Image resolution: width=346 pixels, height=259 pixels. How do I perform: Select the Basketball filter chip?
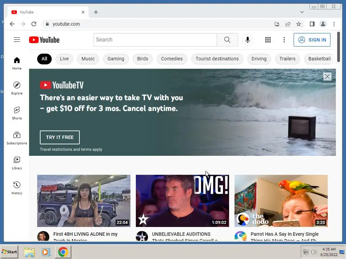[320, 59]
